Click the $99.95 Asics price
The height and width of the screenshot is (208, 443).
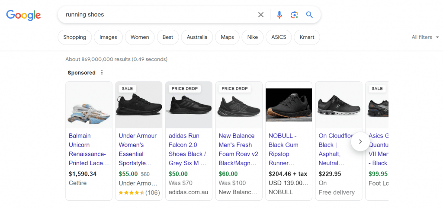click(x=378, y=174)
